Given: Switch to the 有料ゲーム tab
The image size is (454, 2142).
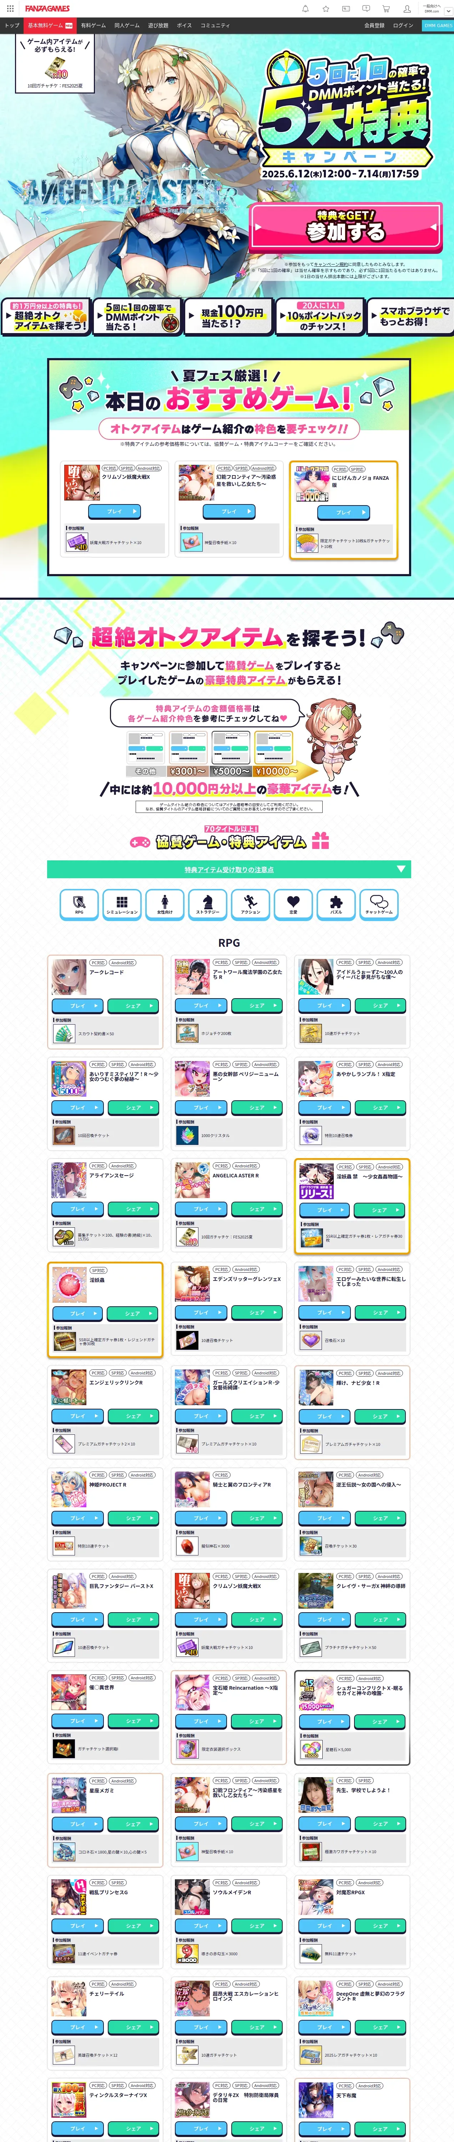Looking at the screenshot, I should pyautogui.click(x=93, y=25).
